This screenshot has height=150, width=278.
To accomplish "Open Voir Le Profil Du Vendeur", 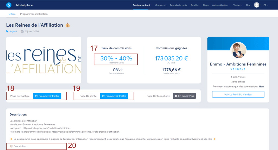I will coord(238,94).
